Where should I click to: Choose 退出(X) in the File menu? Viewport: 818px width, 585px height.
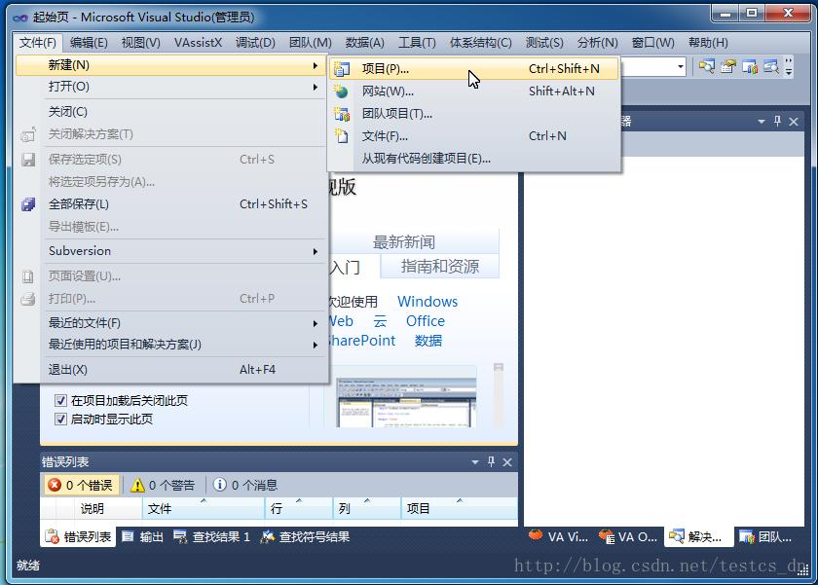171,370
